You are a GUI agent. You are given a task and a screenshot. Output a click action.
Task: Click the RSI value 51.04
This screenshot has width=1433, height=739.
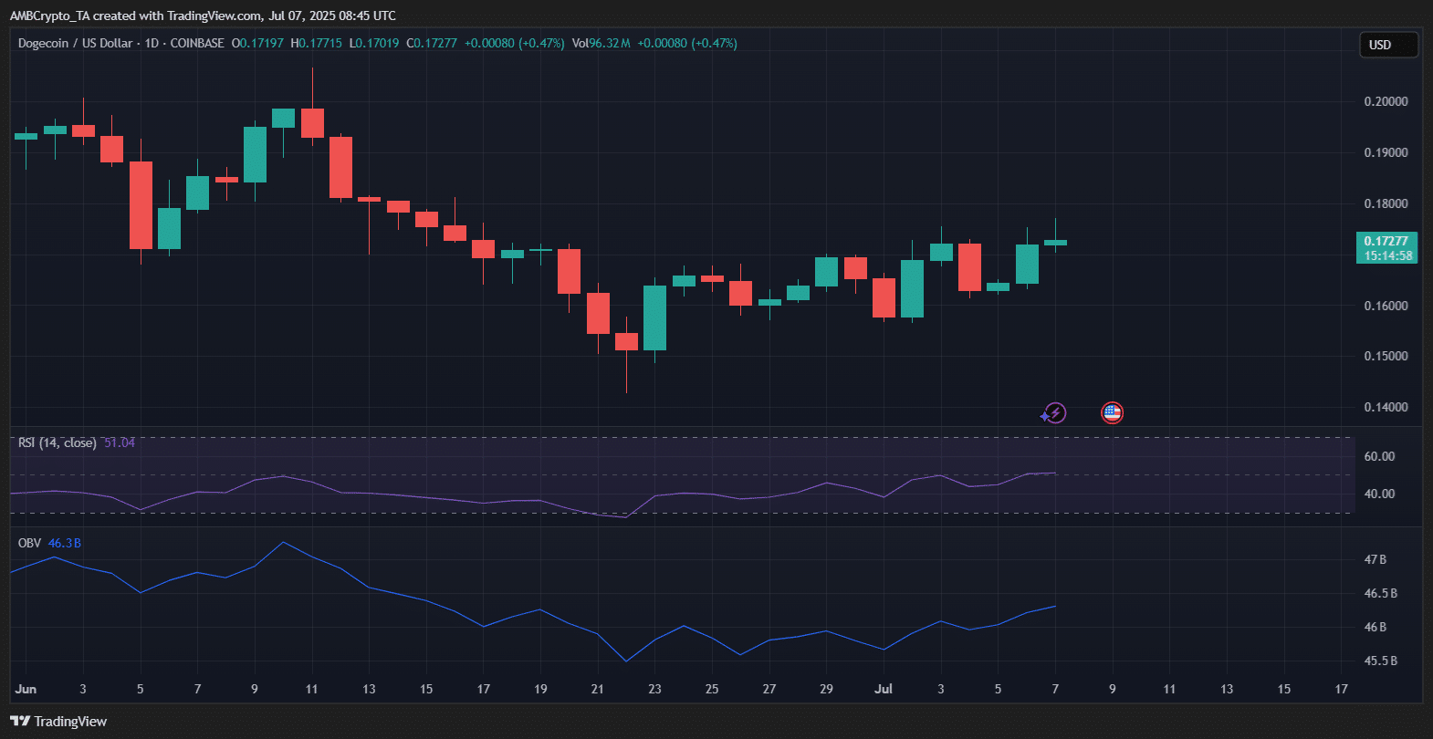pyautogui.click(x=120, y=442)
